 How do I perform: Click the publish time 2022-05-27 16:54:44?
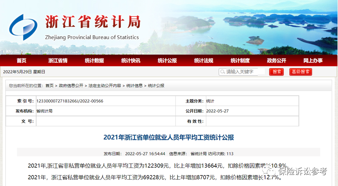coord(145,154)
